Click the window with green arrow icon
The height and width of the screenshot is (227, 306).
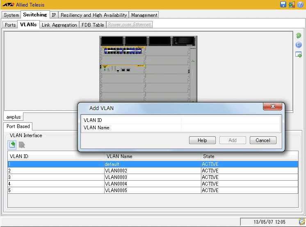299,55
